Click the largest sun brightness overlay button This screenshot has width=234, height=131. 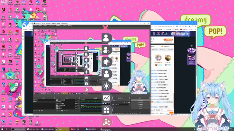(106, 86)
